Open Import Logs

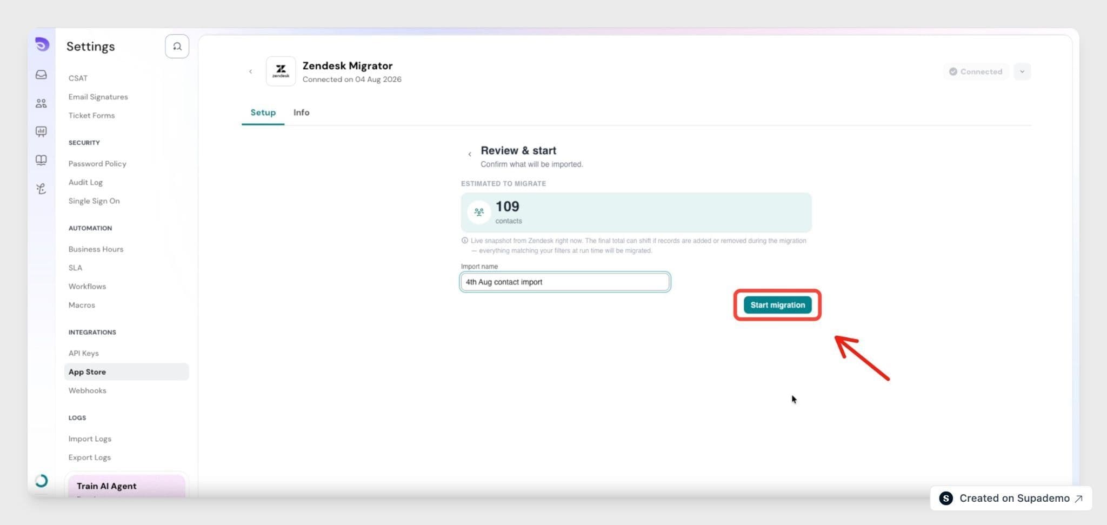[90, 438]
